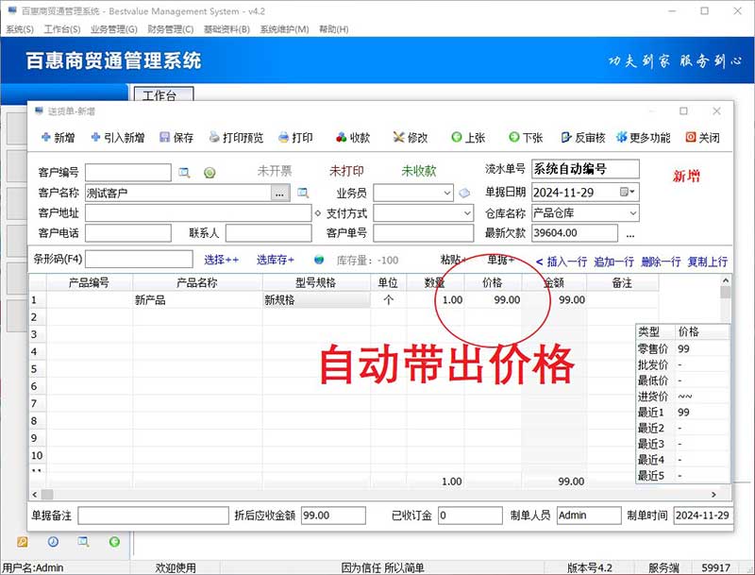Click the globe icon near 库存量

(318, 260)
